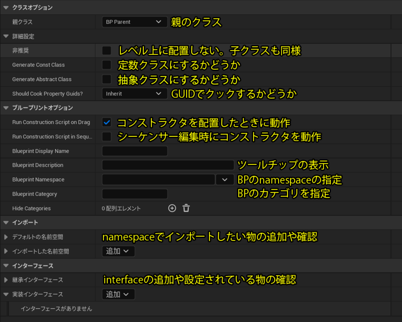The image size is (402, 322).
Task: Expand the 継承インターフェース row
Action: tap(6, 280)
